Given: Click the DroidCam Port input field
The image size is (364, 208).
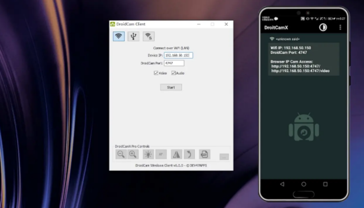Looking at the screenshot, I should click(x=174, y=63).
